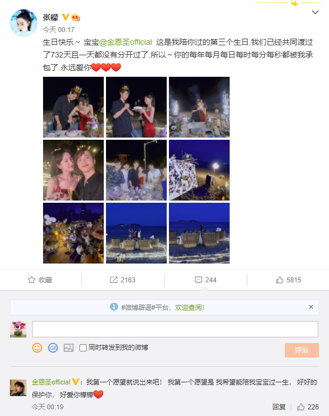Open the repost option showing 2163
The height and width of the screenshot is (416, 329).
tap(123, 280)
